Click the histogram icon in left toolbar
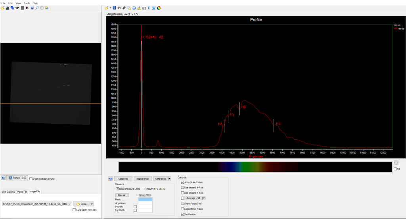 [x=8, y=8]
